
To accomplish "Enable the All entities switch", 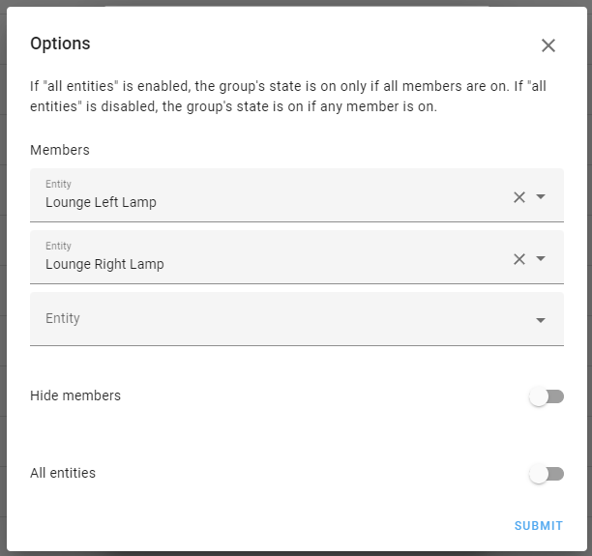I will coord(547,474).
